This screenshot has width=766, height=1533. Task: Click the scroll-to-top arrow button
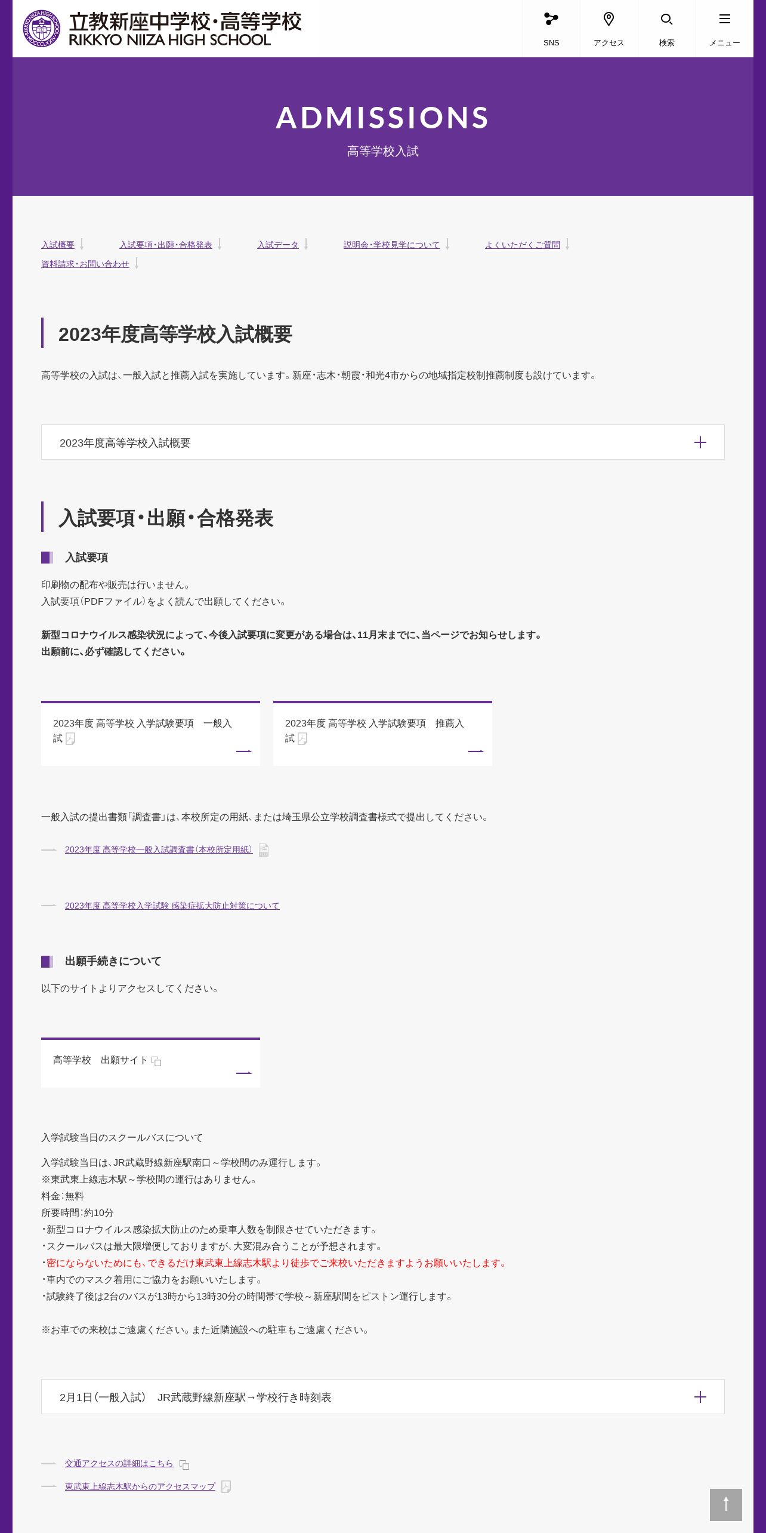[725, 1504]
